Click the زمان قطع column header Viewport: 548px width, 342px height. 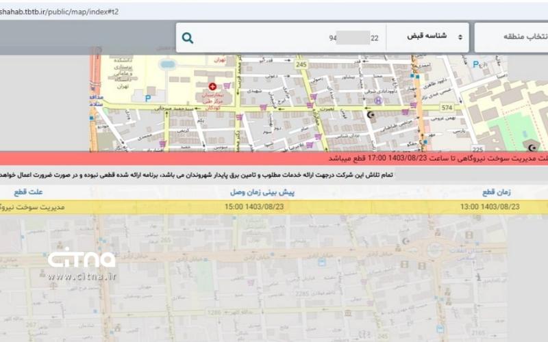click(505, 192)
